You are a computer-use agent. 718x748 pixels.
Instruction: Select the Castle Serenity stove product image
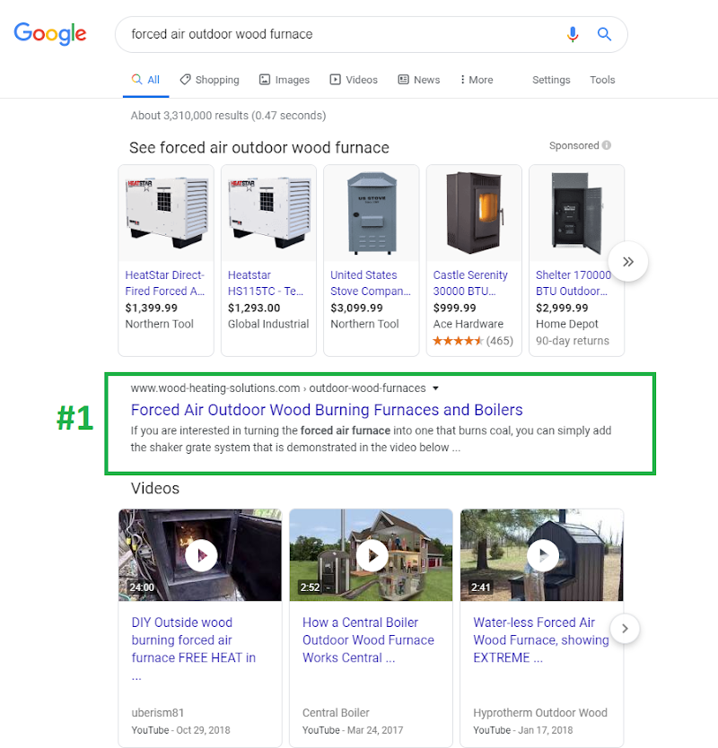click(474, 213)
